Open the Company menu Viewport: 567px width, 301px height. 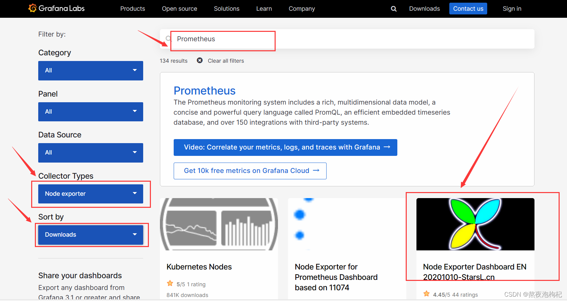click(x=302, y=9)
